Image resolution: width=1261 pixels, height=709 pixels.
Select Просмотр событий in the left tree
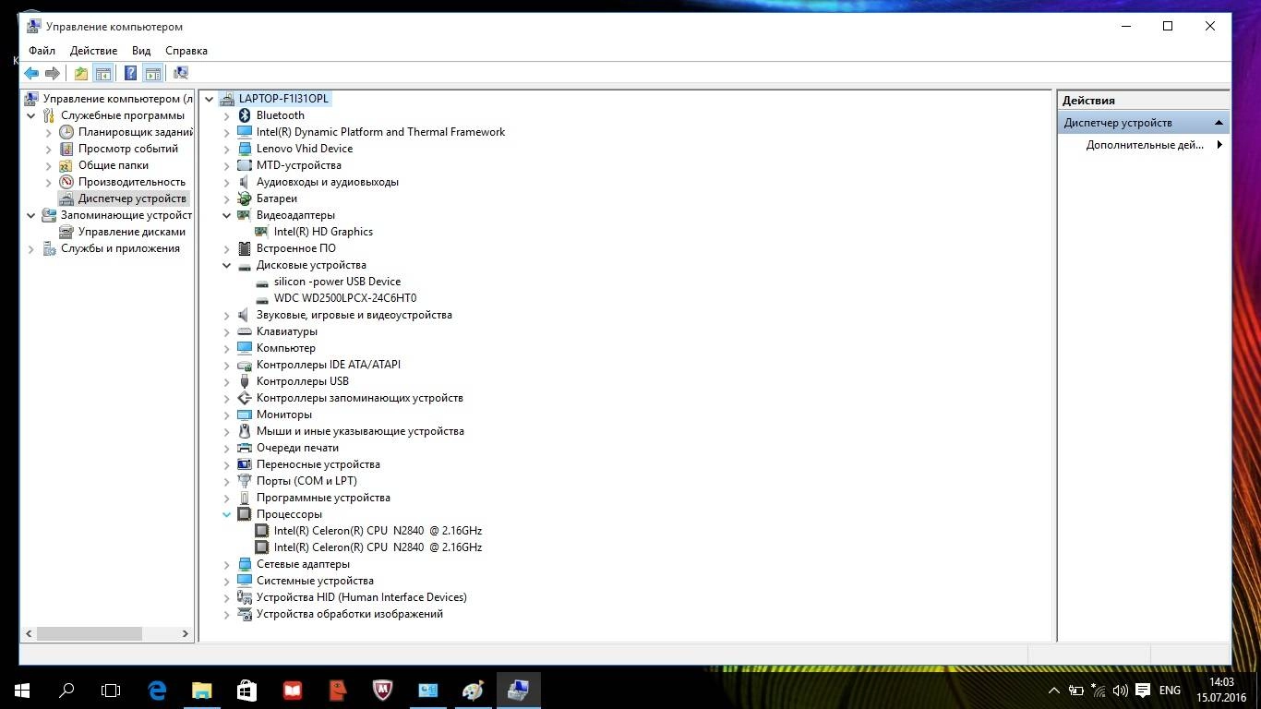128,149
